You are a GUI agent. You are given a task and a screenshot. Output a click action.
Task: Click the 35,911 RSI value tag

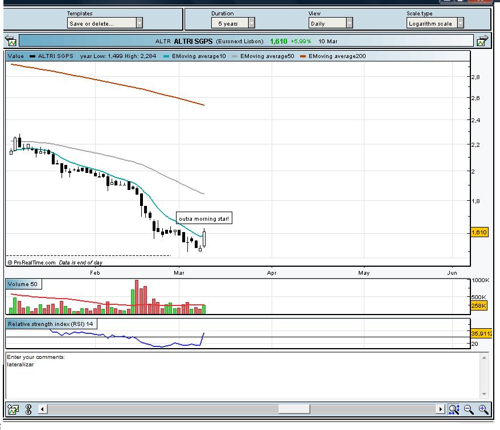pos(482,333)
